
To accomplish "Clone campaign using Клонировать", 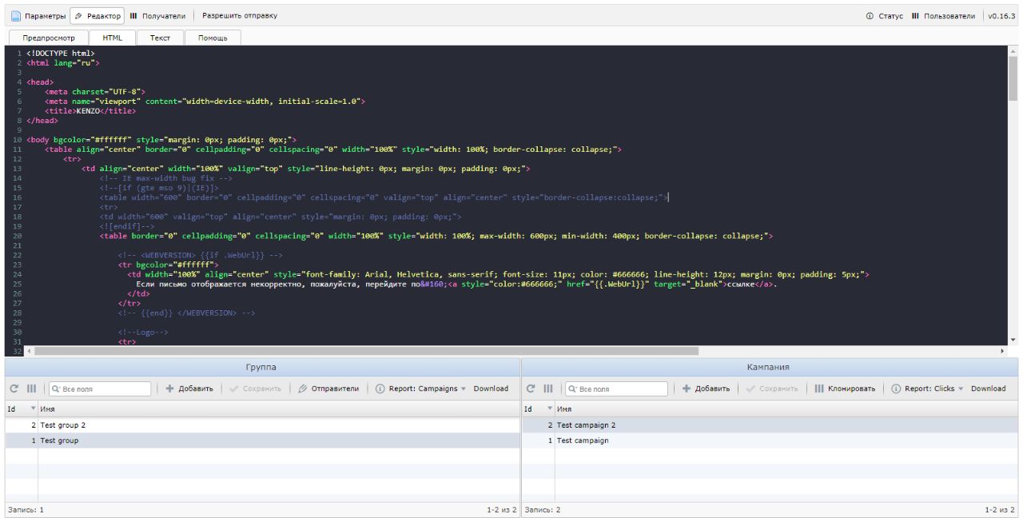I will click(x=848, y=388).
